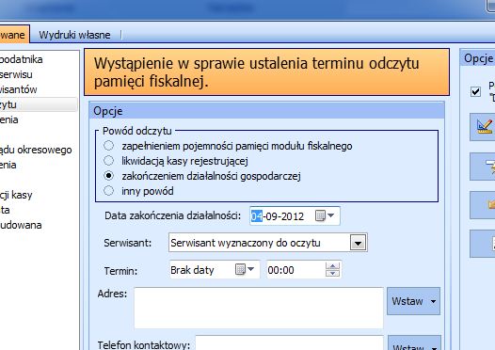Viewport: 495px width, 350px height.
Task: Open the Wstaw dropdown beside Telefon kontaktowy
Action: [414, 343]
